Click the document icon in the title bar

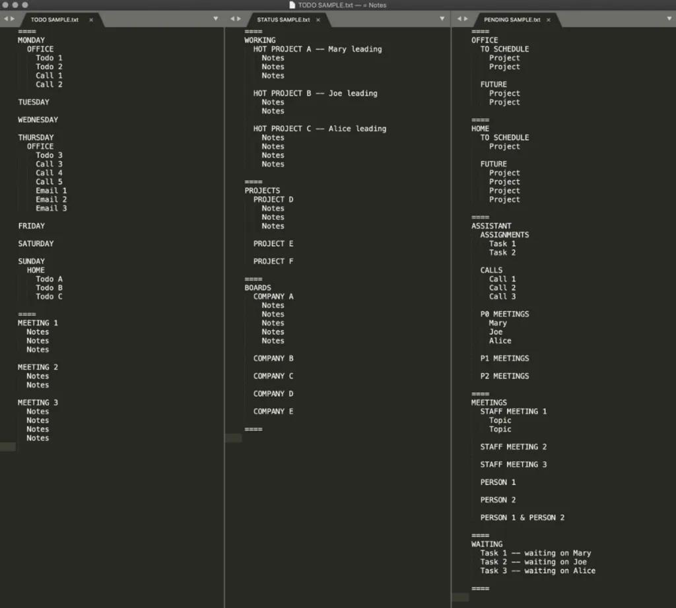tap(292, 5)
